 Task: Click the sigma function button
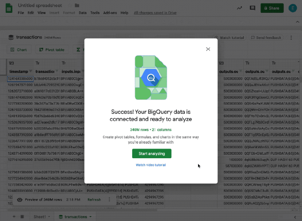[x=78, y=50]
